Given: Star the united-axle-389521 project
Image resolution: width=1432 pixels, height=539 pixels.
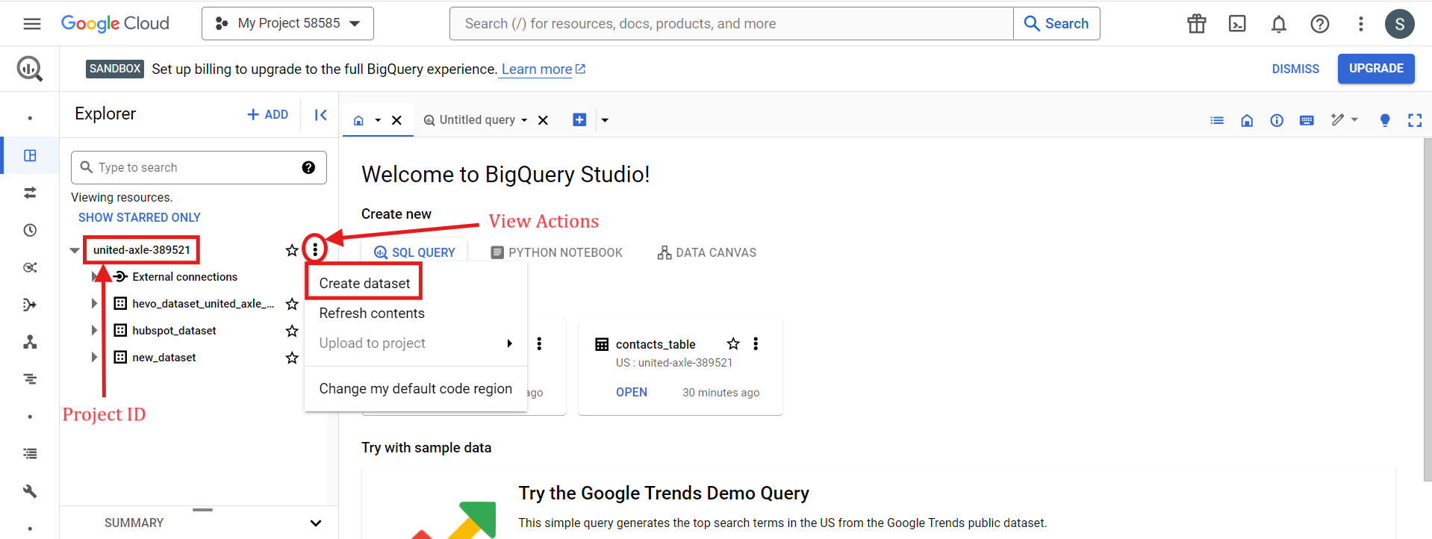Looking at the screenshot, I should [x=292, y=250].
